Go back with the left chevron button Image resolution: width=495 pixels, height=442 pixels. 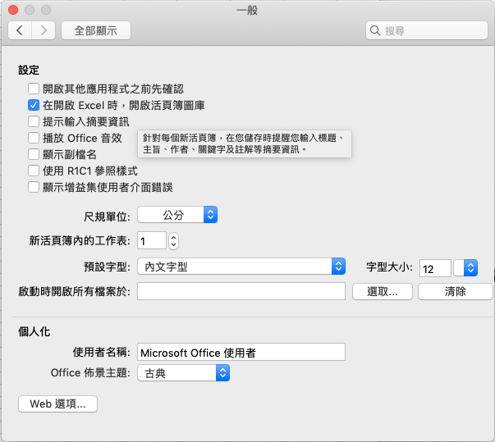pyautogui.click(x=20, y=30)
